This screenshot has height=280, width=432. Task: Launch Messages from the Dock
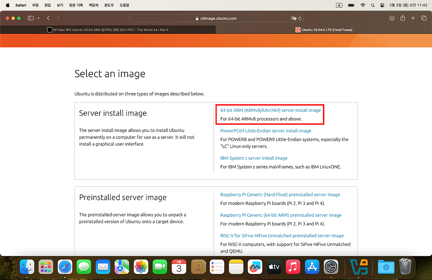pos(84,267)
